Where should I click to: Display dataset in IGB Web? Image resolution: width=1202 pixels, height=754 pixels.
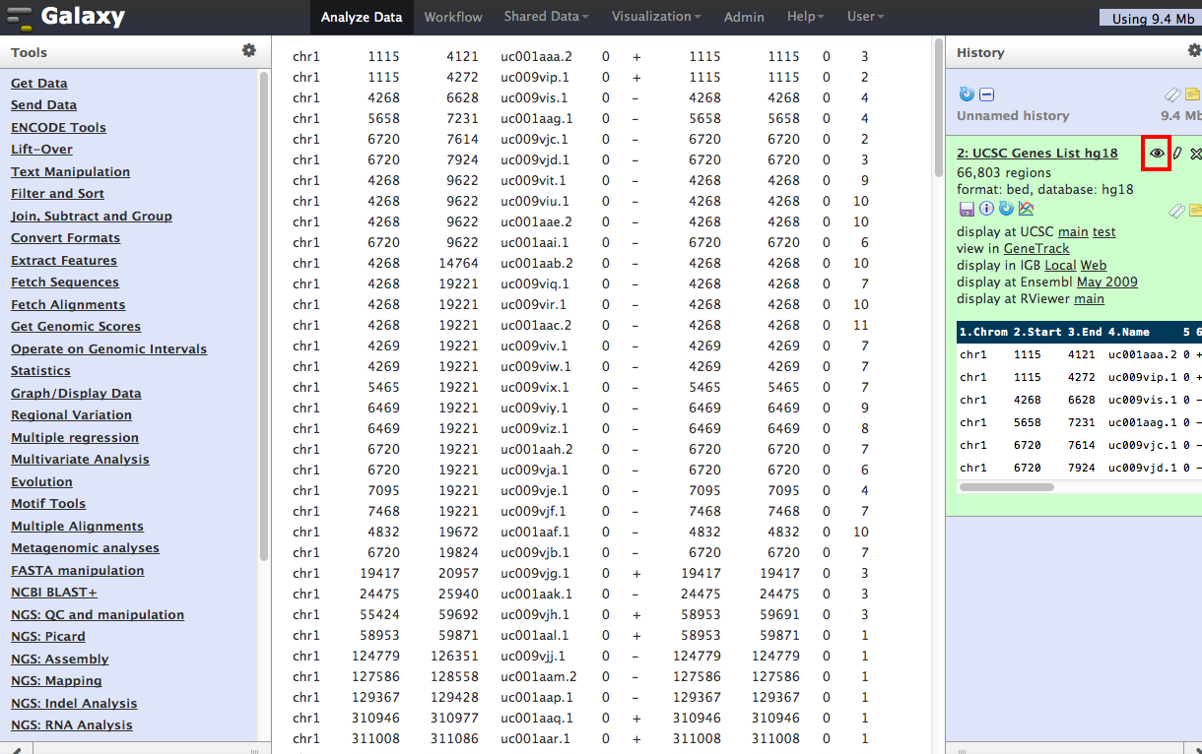click(x=1093, y=266)
